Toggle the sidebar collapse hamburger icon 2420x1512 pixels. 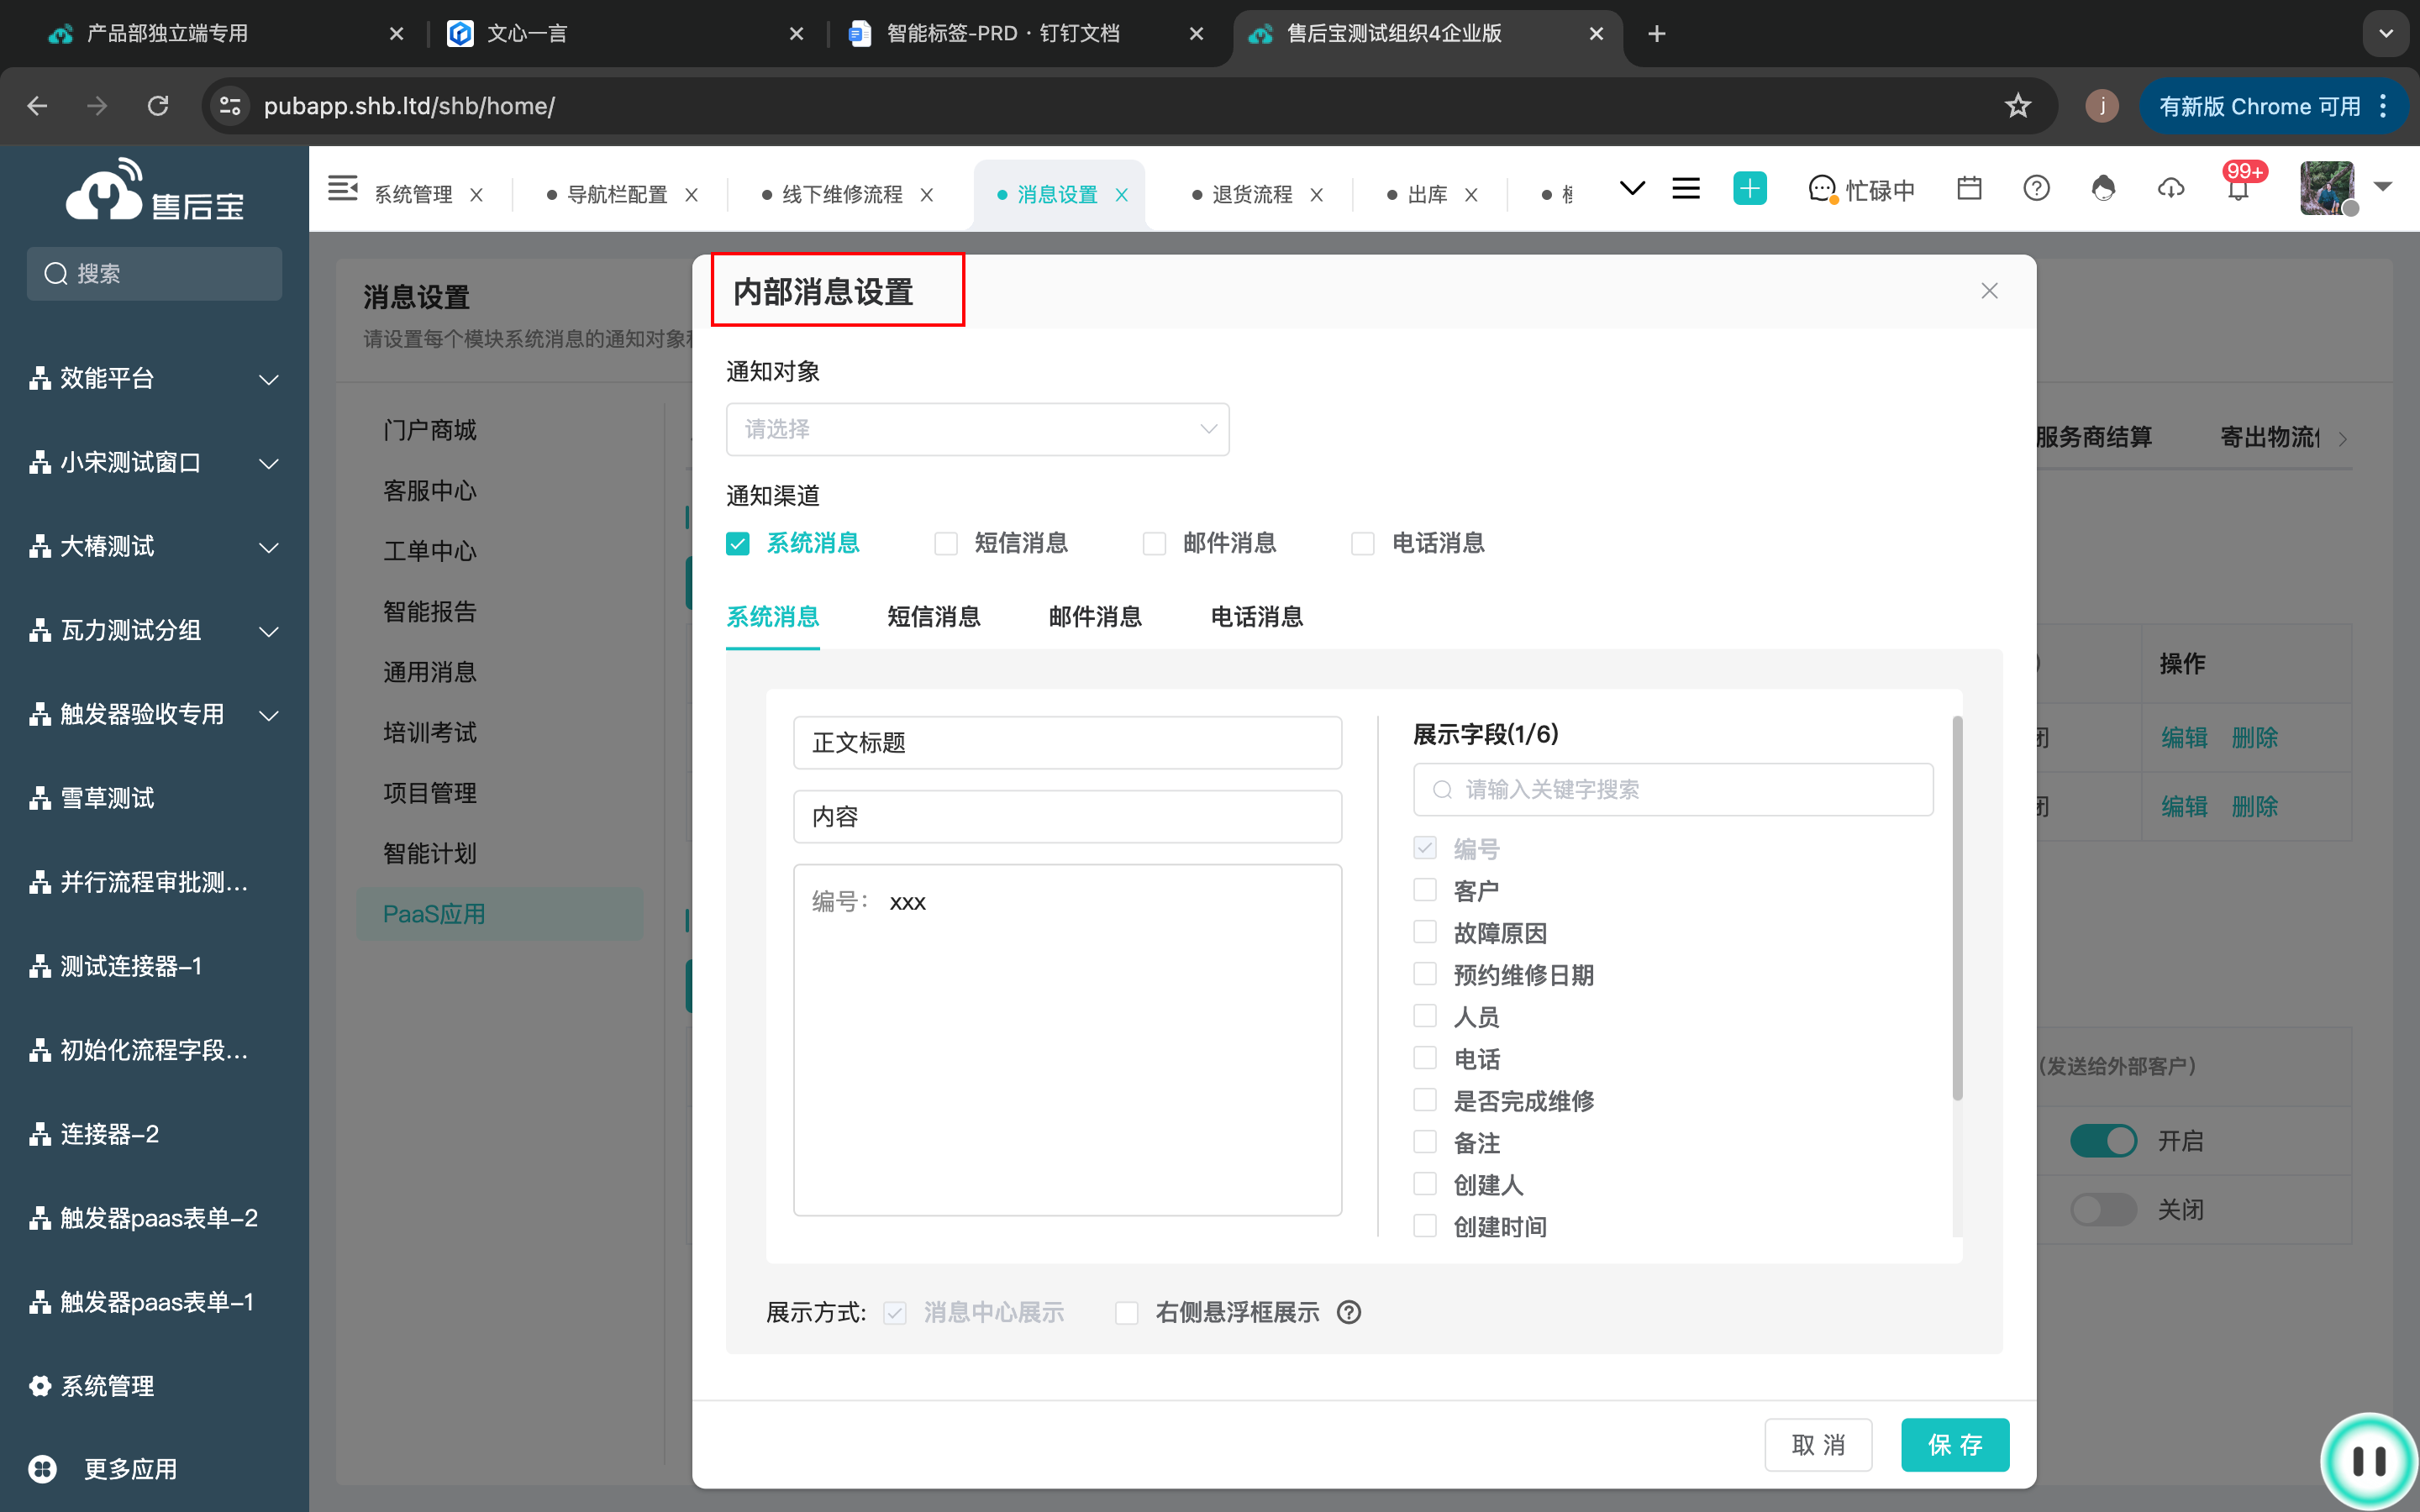tap(343, 188)
